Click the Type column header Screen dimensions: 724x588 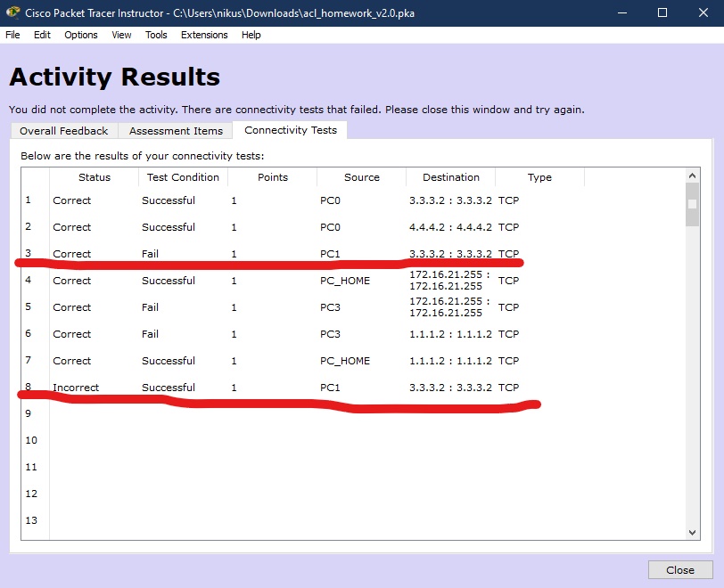pyautogui.click(x=539, y=177)
